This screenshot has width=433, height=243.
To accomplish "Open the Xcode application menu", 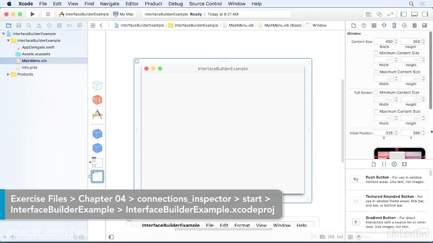I will 25,3.
